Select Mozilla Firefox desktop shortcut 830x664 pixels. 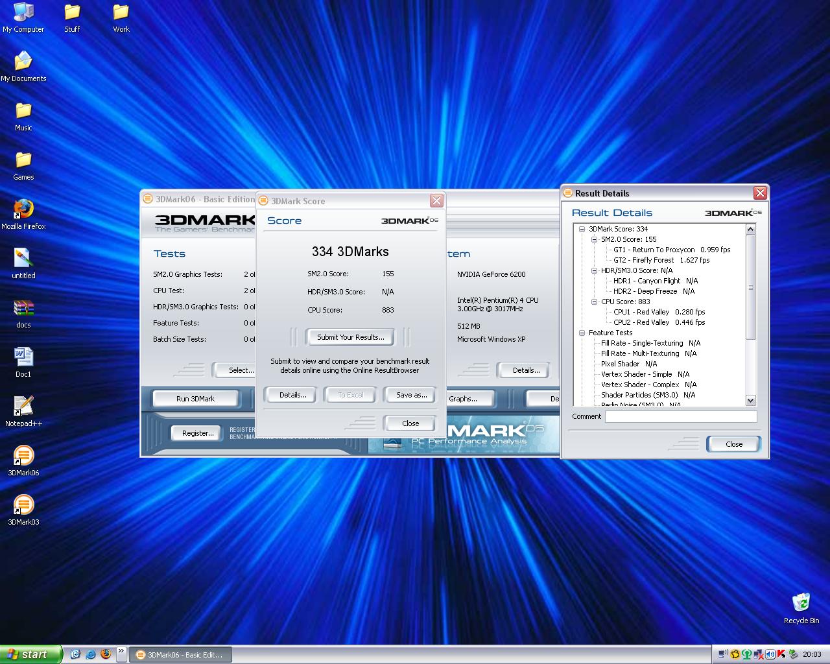pos(23,215)
